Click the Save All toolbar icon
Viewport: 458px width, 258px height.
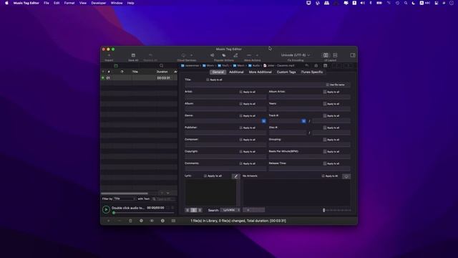(x=133, y=55)
